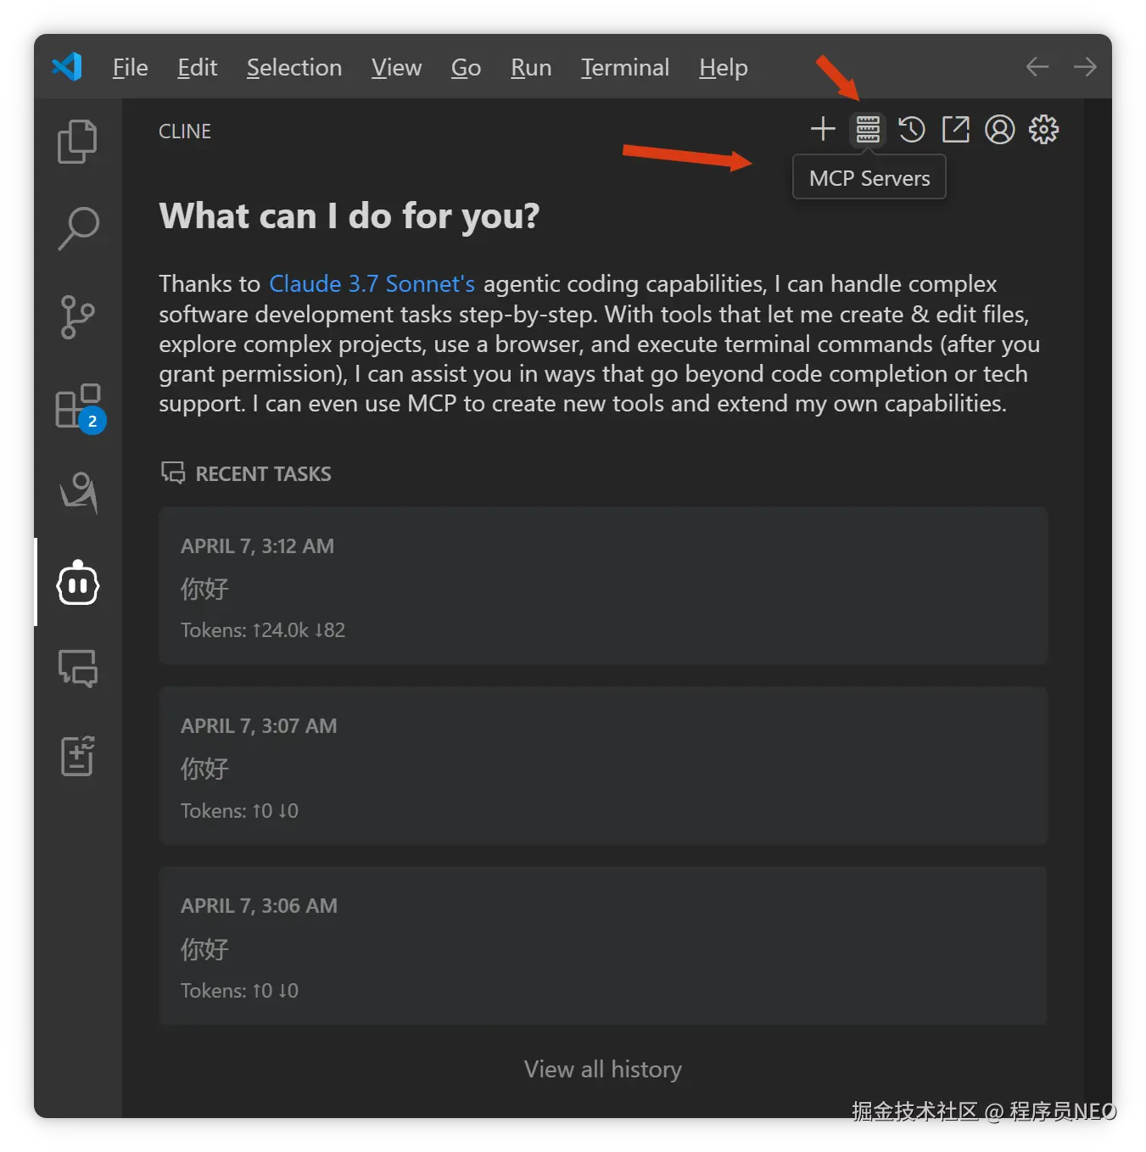The width and height of the screenshot is (1146, 1152).
Task: Select the Cline robot icon
Action: (x=78, y=583)
